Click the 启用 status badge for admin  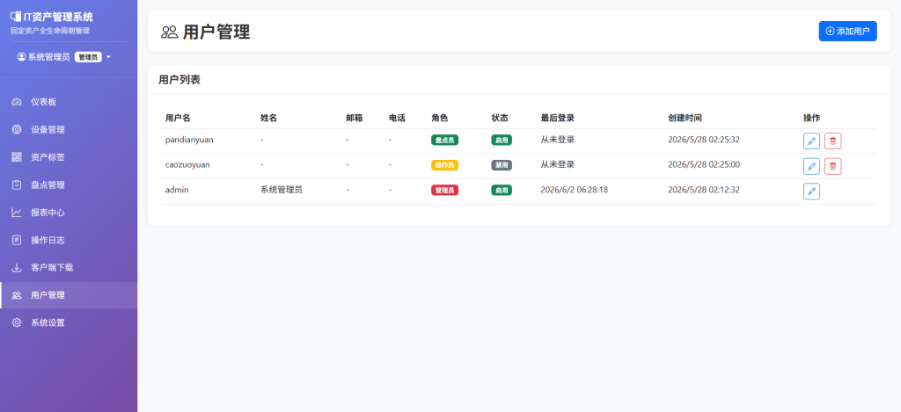502,191
